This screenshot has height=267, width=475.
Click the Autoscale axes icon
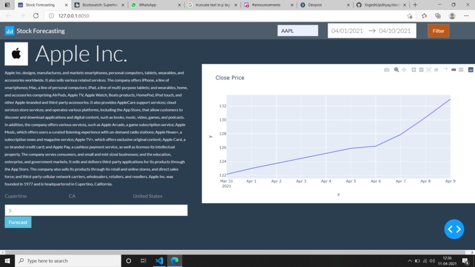428,70
